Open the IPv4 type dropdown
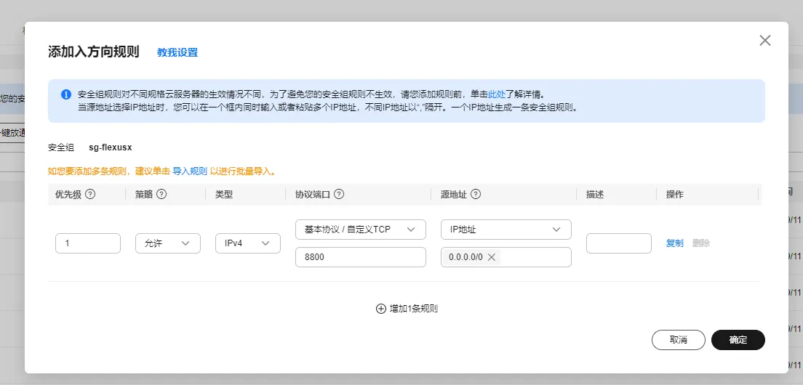Viewport: 803px width, 385px height. (x=248, y=243)
